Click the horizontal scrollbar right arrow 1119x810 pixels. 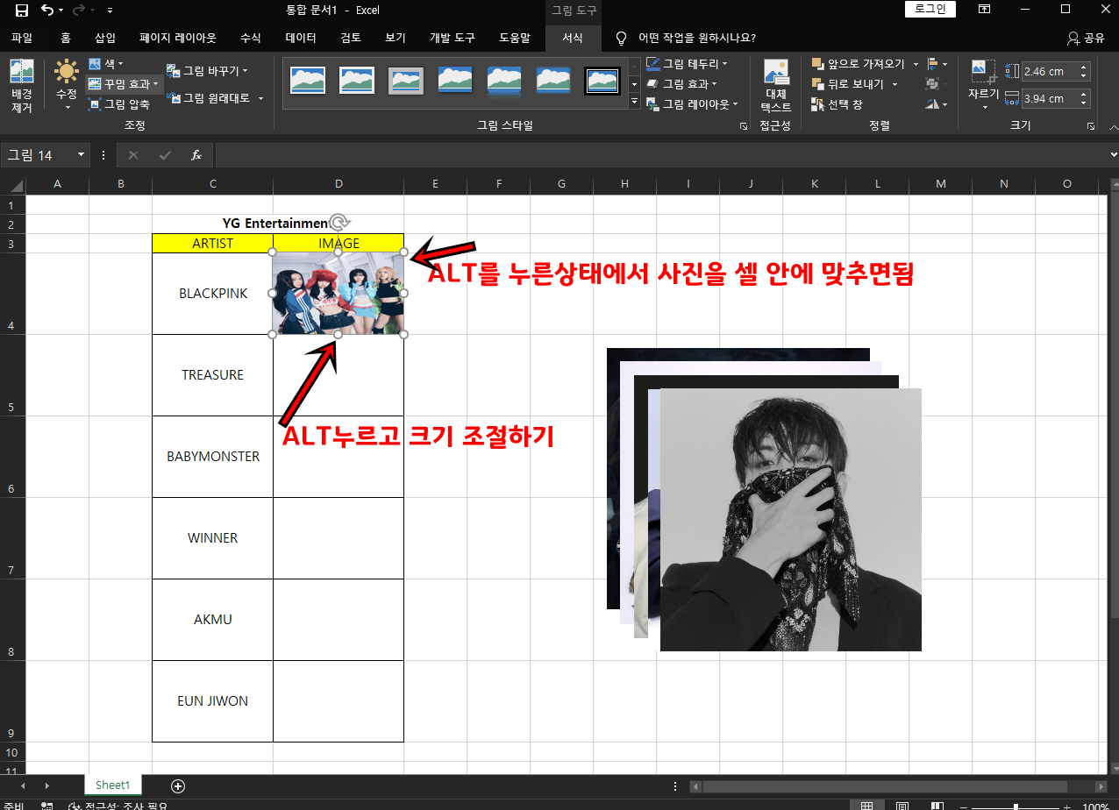1101,786
